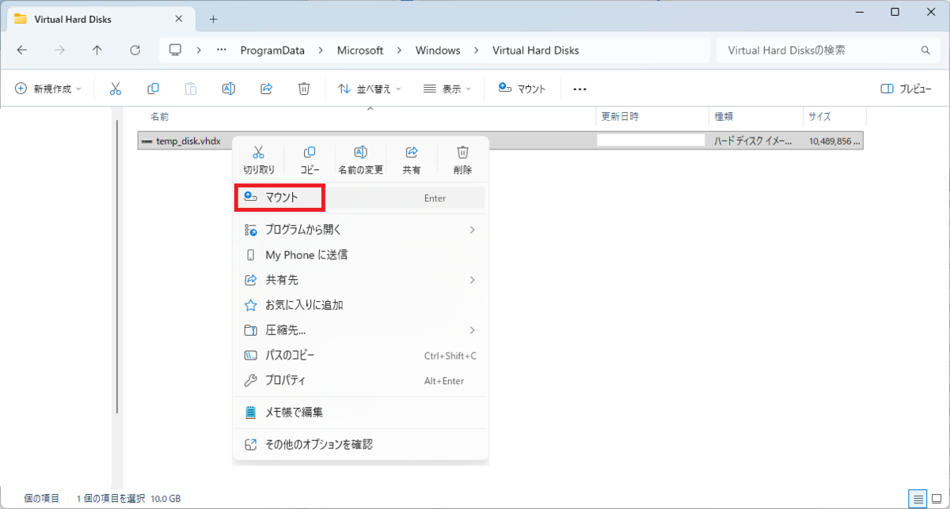
Task: Click その他のオプションを確認
Action: click(360, 444)
